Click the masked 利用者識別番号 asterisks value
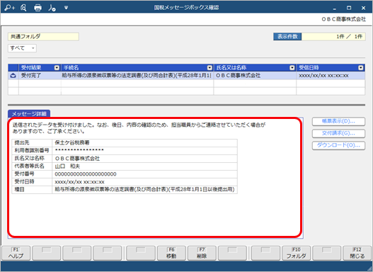 coord(79,150)
